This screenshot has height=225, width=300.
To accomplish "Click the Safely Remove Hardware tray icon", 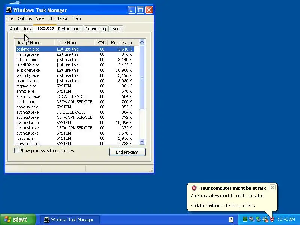I will pyautogui.click(x=258, y=219).
